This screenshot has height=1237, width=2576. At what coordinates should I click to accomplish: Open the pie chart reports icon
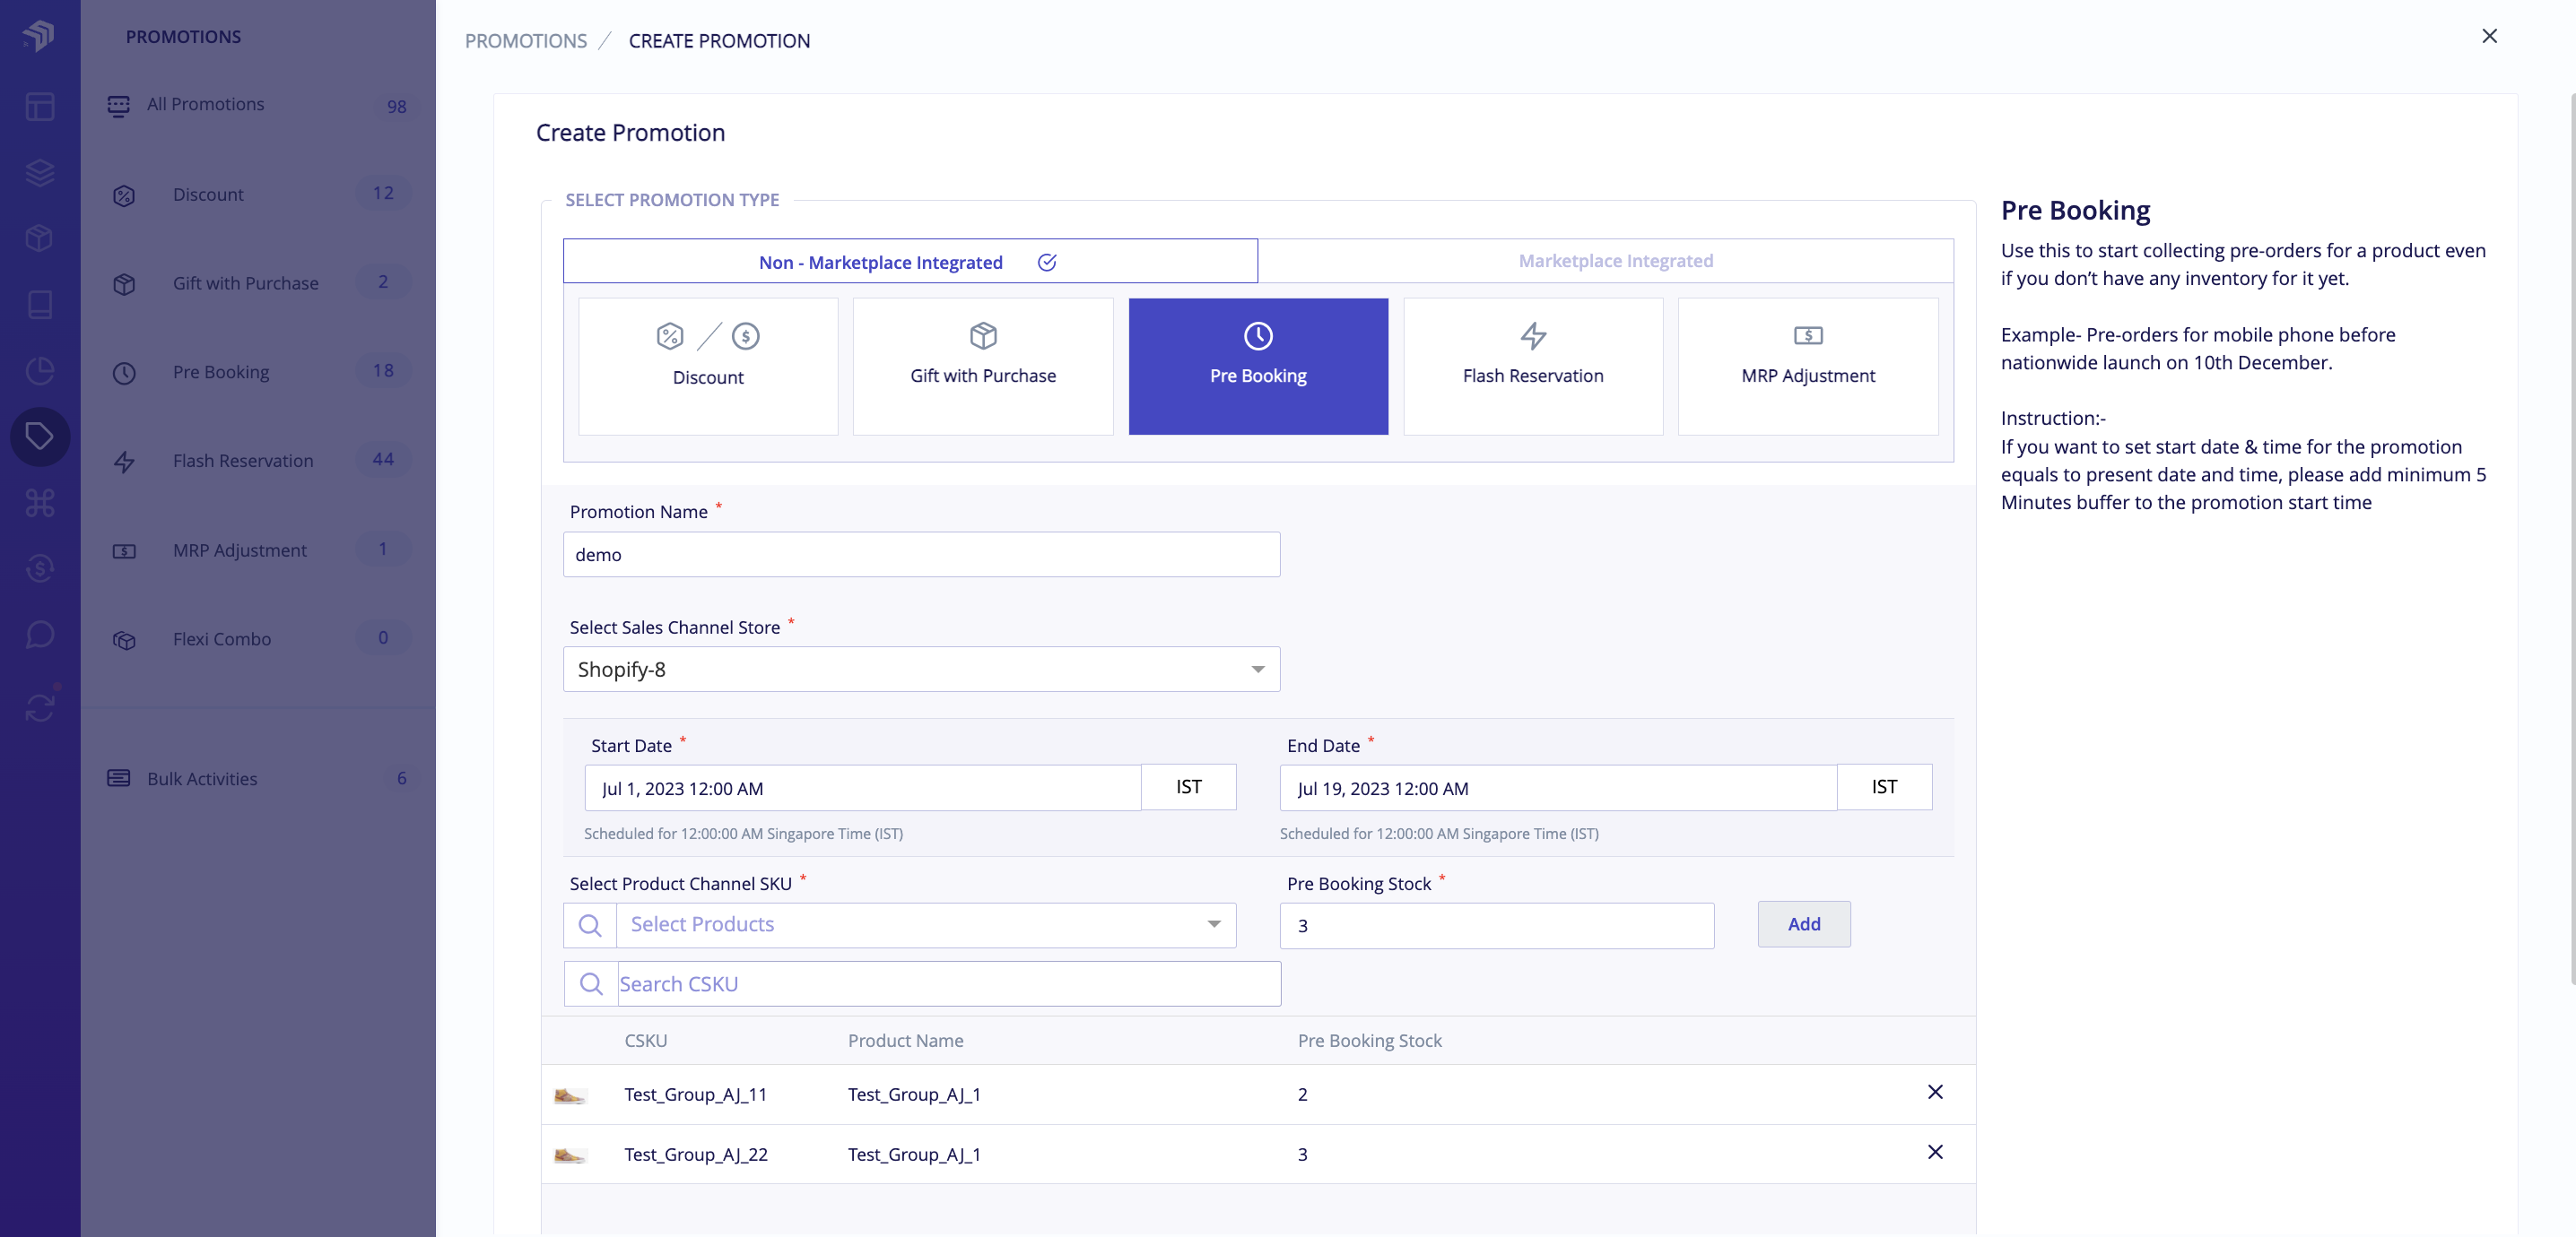click(x=39, y=371)
